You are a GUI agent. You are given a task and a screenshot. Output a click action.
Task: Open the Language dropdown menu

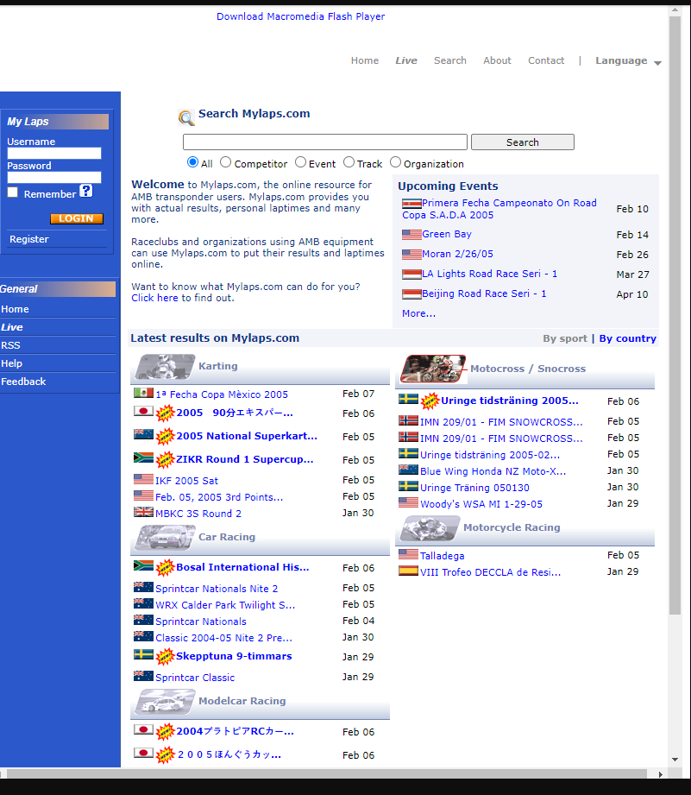click(x=627, y=61)
